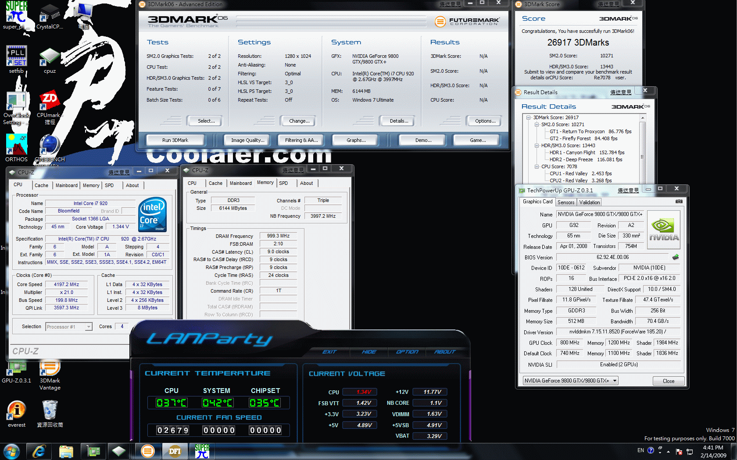Launch Internet Explorer from taskbar

[39, 451]
